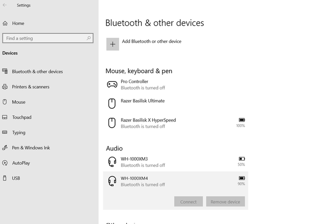Click the 90% battery icon for WH-1000XM4
Screen dimensions: 326x224
[242, 178]
